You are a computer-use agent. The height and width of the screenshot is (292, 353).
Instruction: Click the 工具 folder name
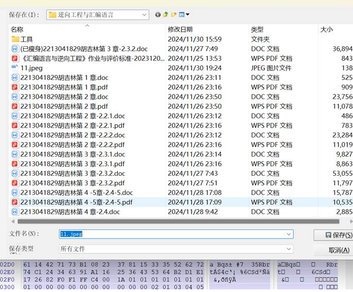point(26,39)
